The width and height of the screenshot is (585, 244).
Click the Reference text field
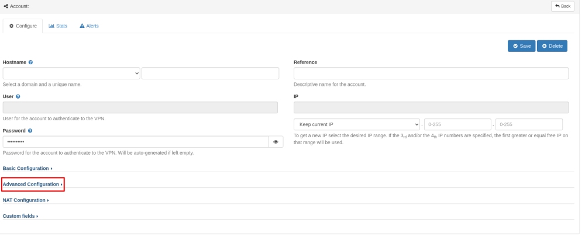click(431, 73)
